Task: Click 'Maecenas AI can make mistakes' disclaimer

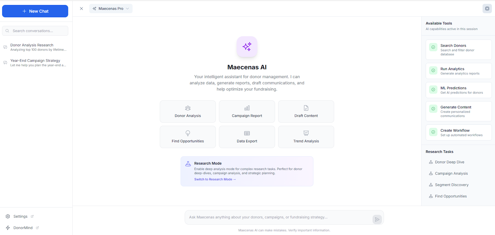Action: point(284,230)
